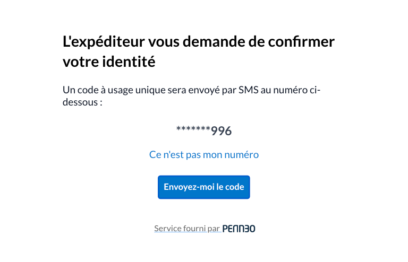Click the word 'identité' in the heading
The width and height of the screenshot is (408, 262).
pos(129,62)
